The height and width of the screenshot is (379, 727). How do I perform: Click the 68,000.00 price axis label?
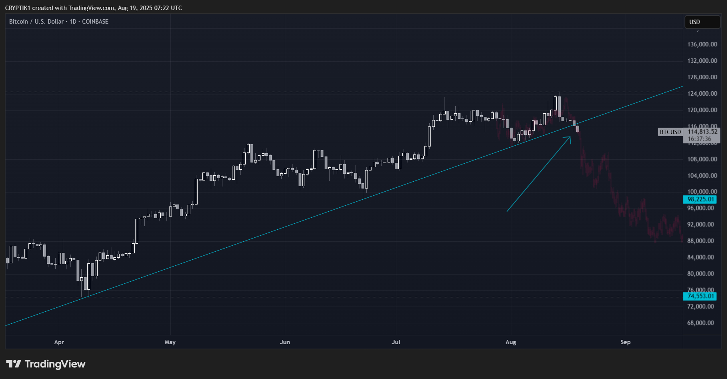701,323
